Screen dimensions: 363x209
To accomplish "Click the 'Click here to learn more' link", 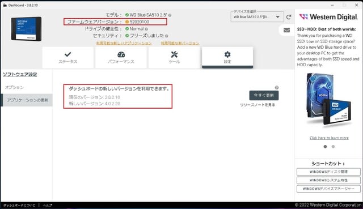I will point(329,138).
